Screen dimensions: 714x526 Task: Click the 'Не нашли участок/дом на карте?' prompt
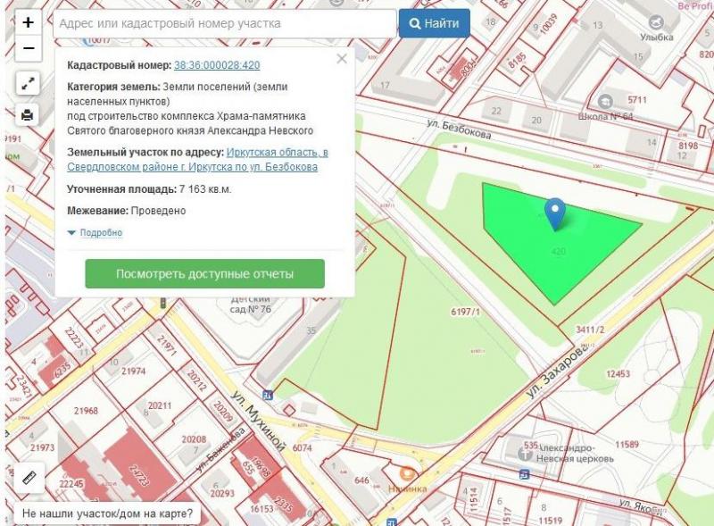107,514
